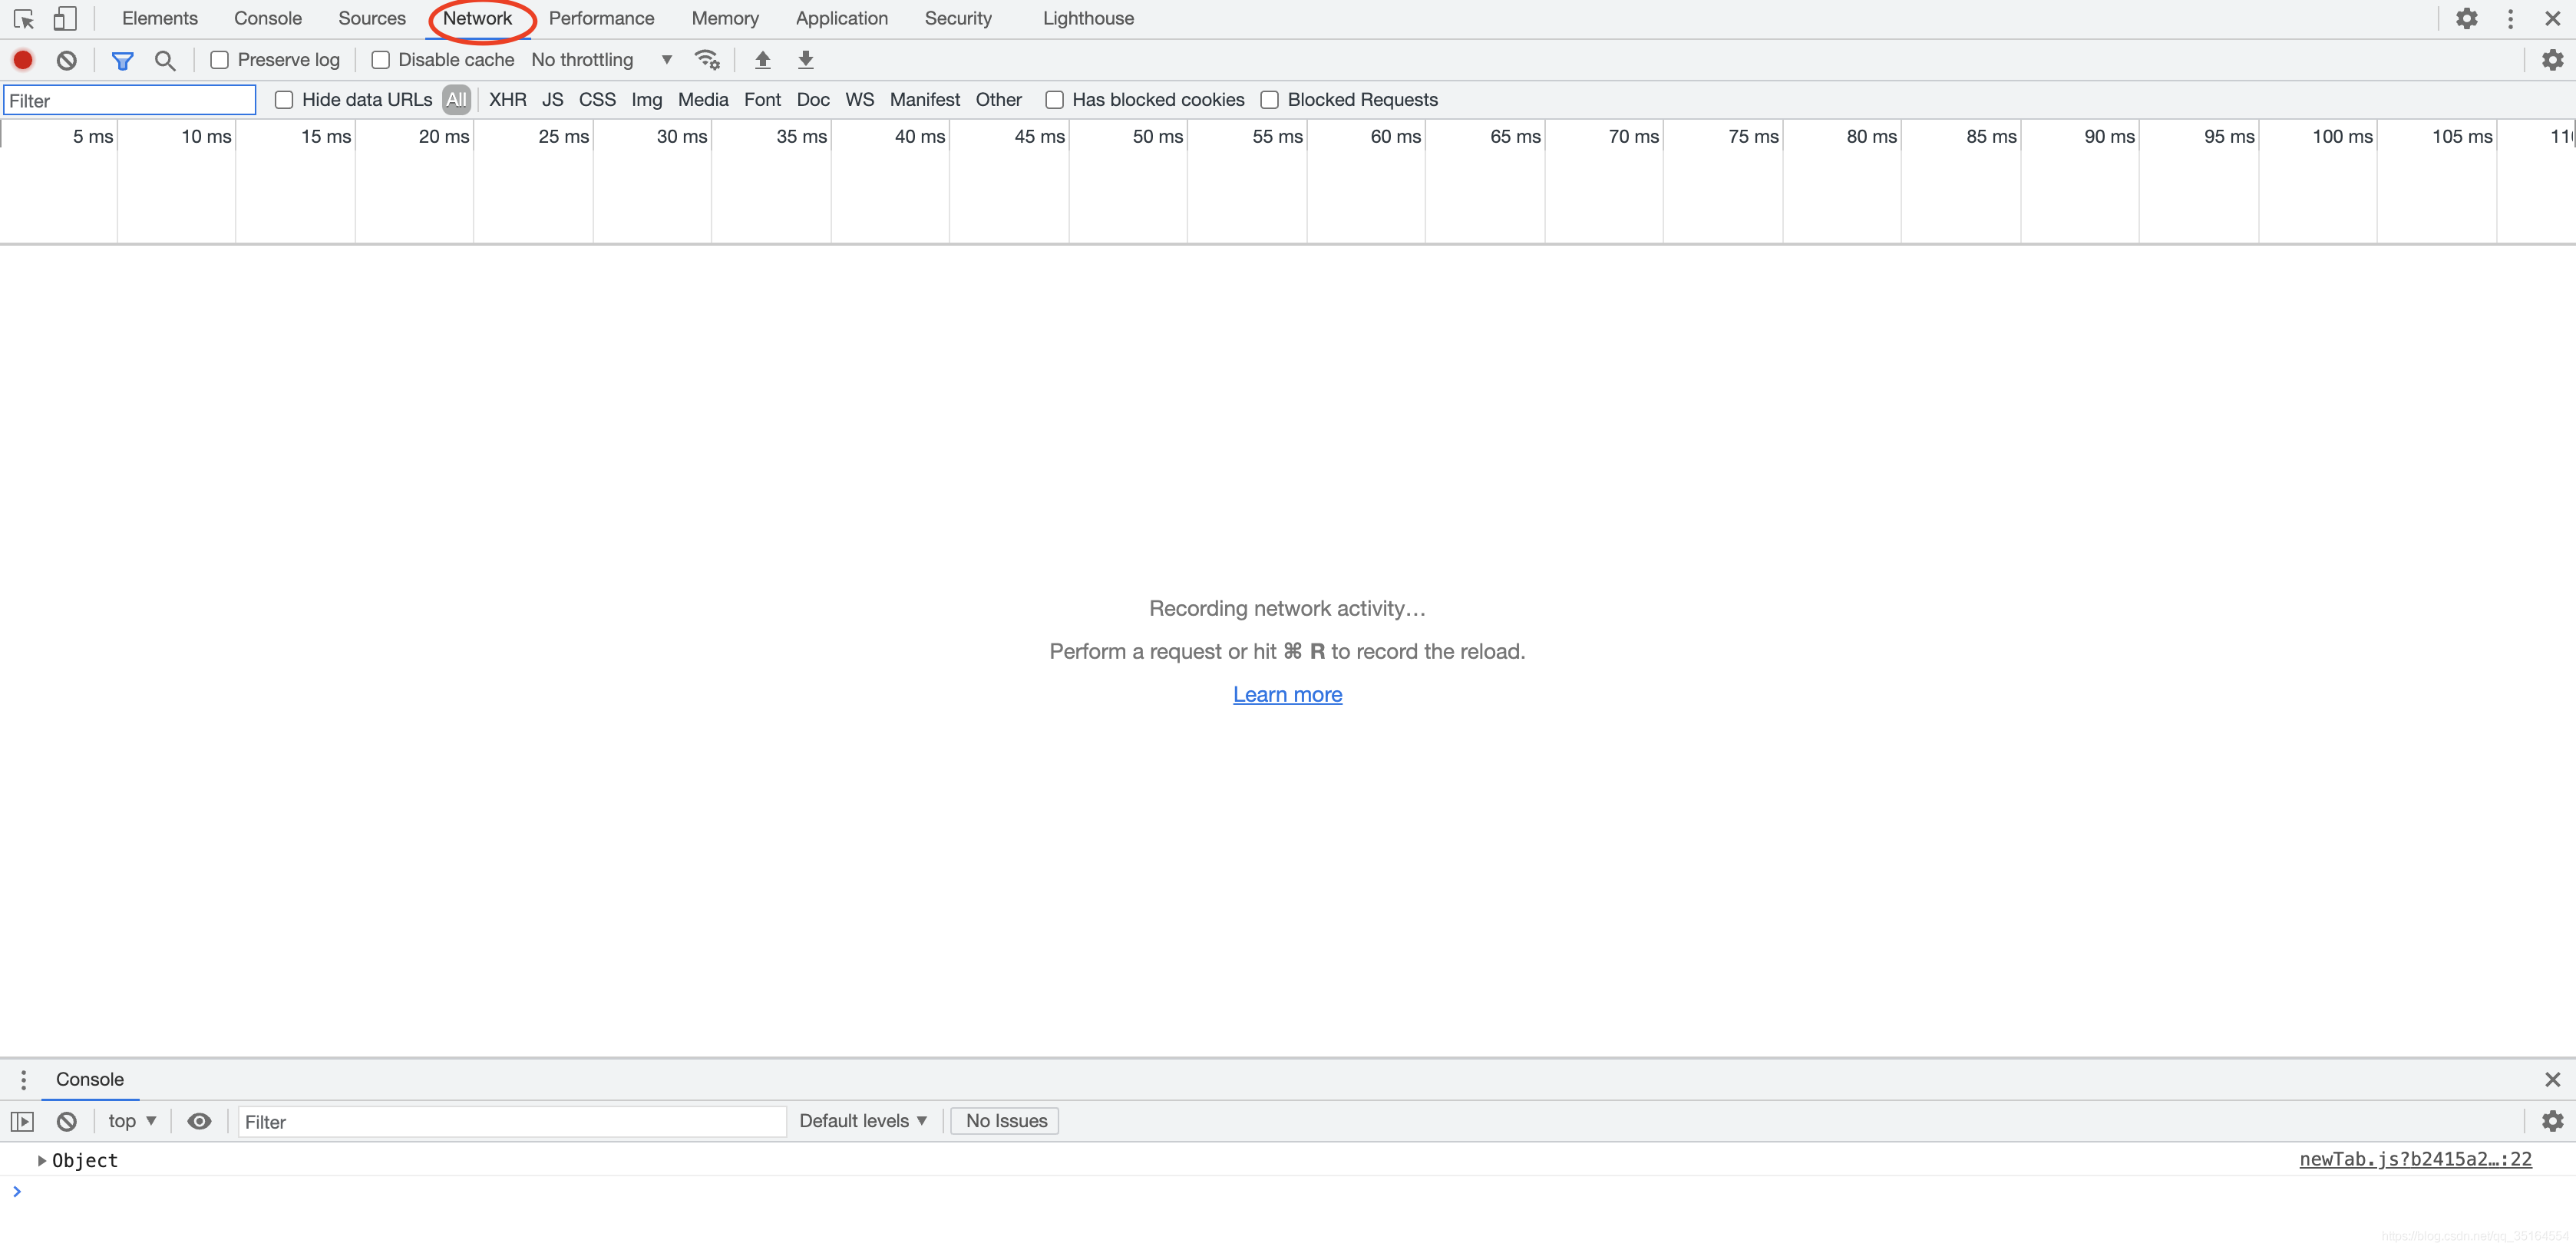This screenshot has width=2576, height=1250.
Task: Click the DevTools settings gear icon
Action: (2466, 18)
